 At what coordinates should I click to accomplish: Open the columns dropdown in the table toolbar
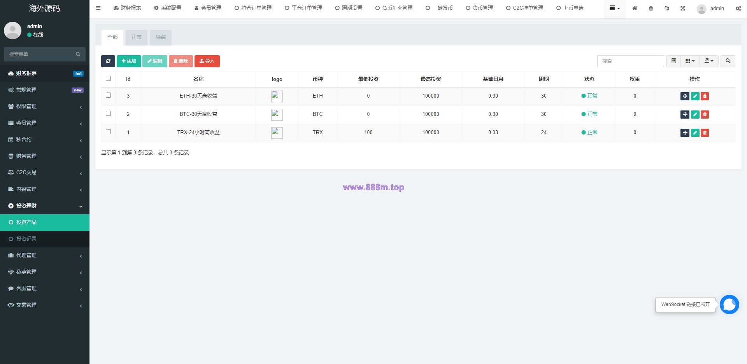[x=690, y=61]
